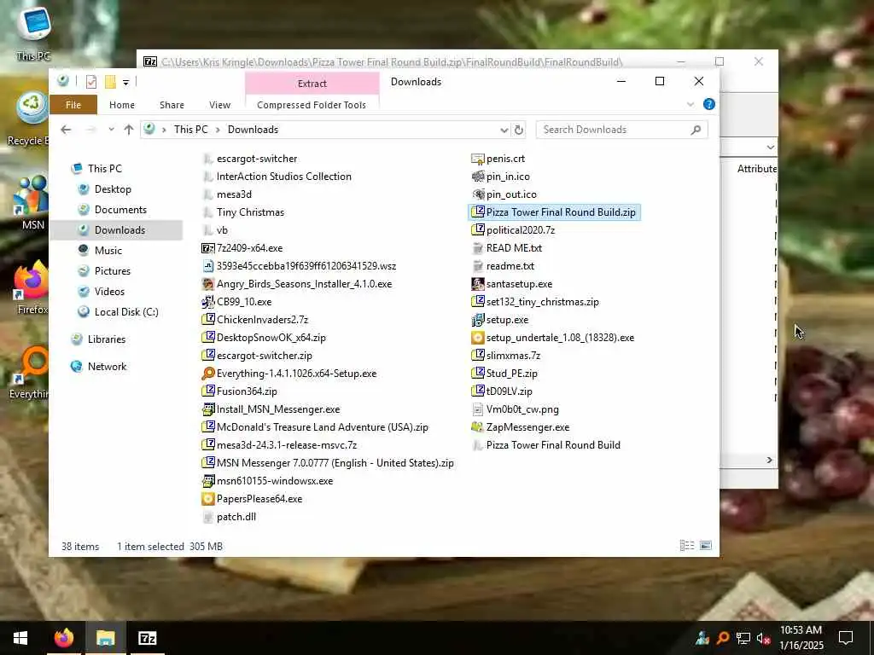874x655 pixels.
Task: Open Documents in the navigation pane
Action: click(121, 210)
